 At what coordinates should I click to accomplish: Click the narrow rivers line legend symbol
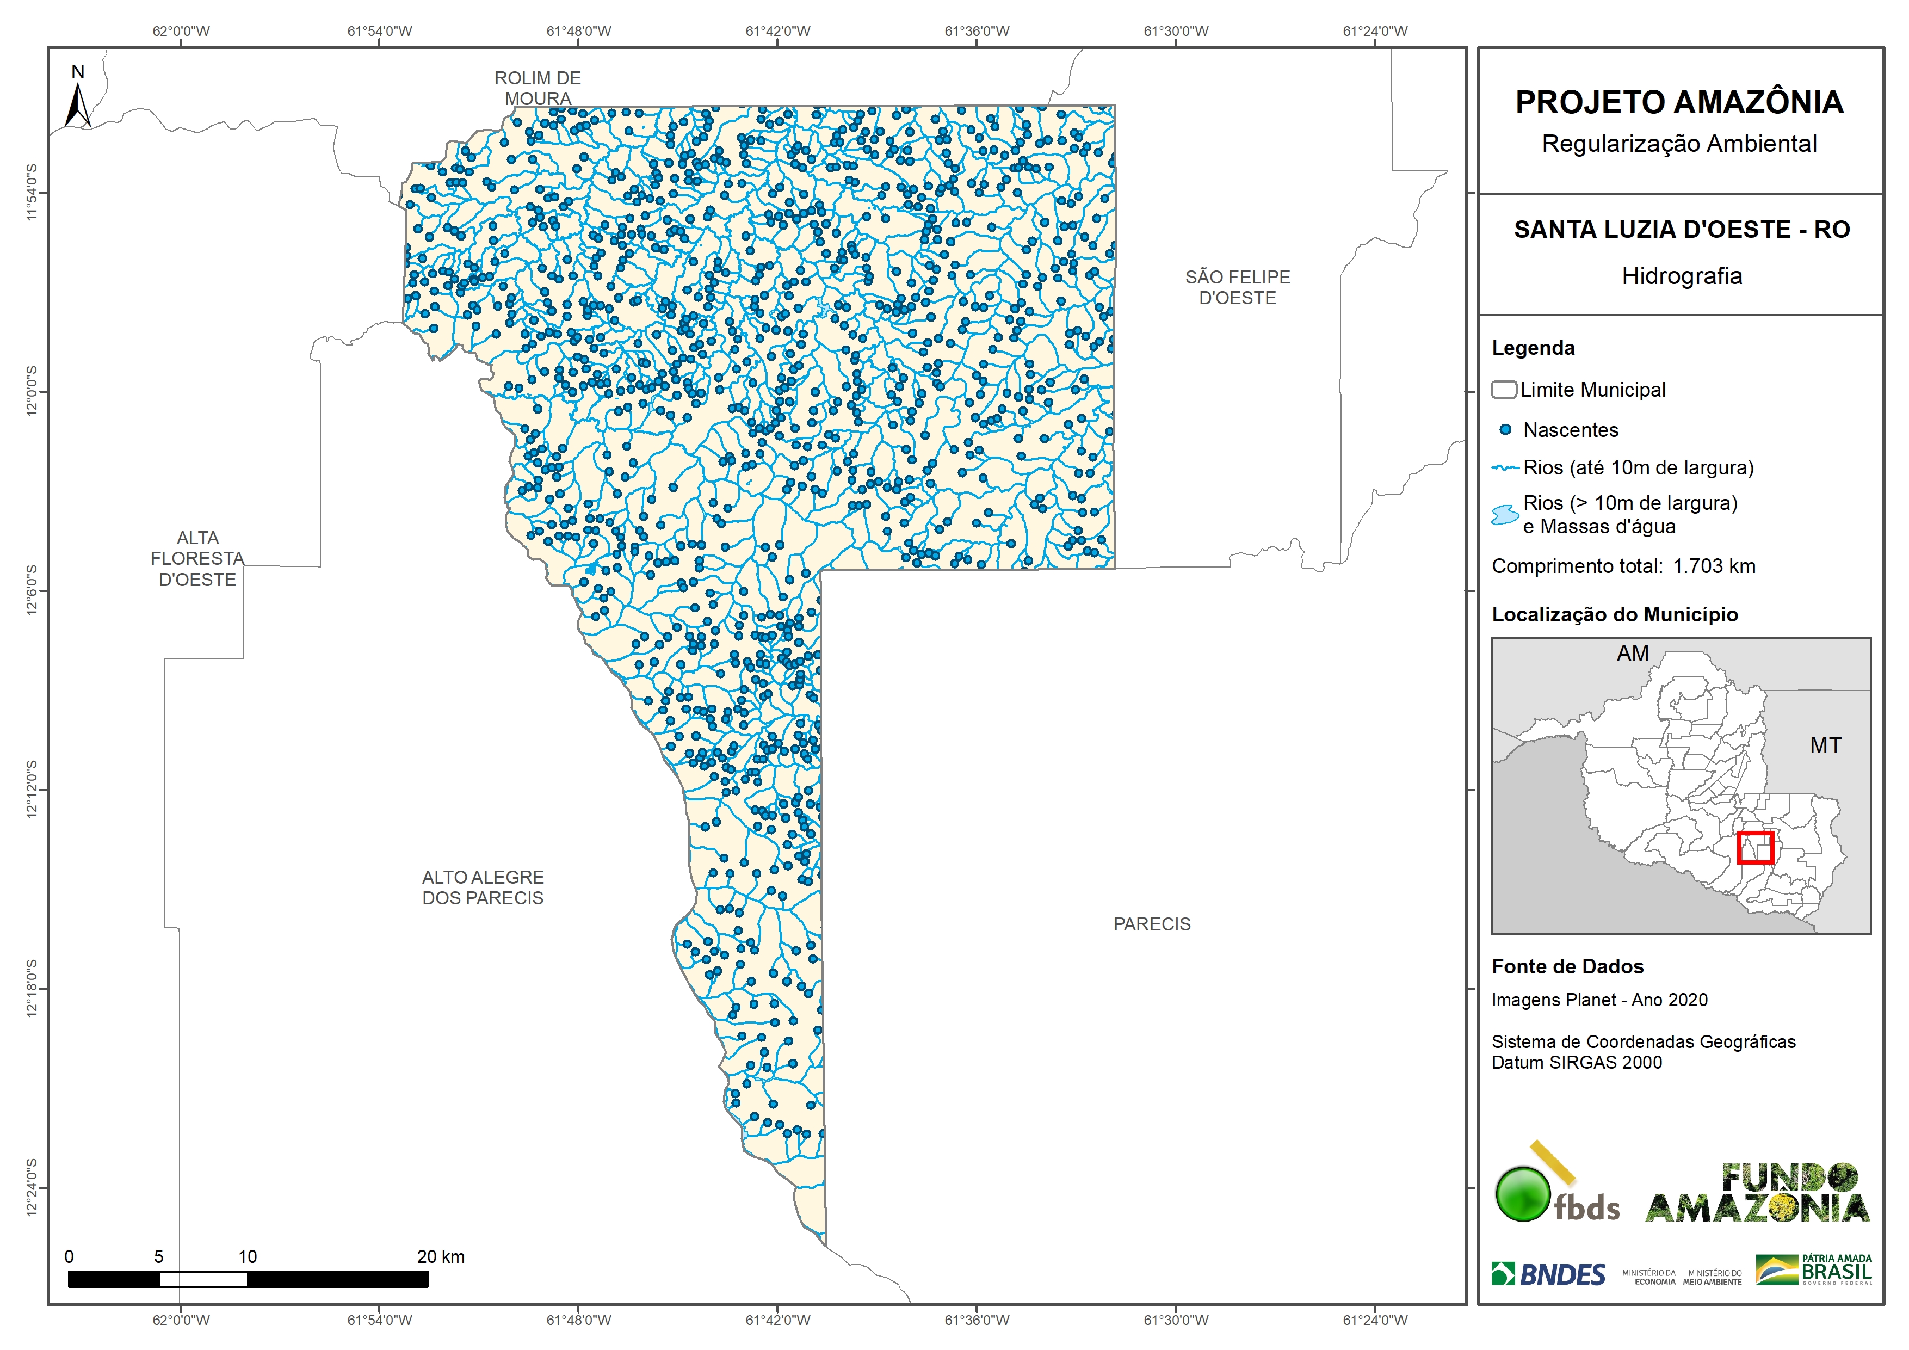pos(1505,469)
